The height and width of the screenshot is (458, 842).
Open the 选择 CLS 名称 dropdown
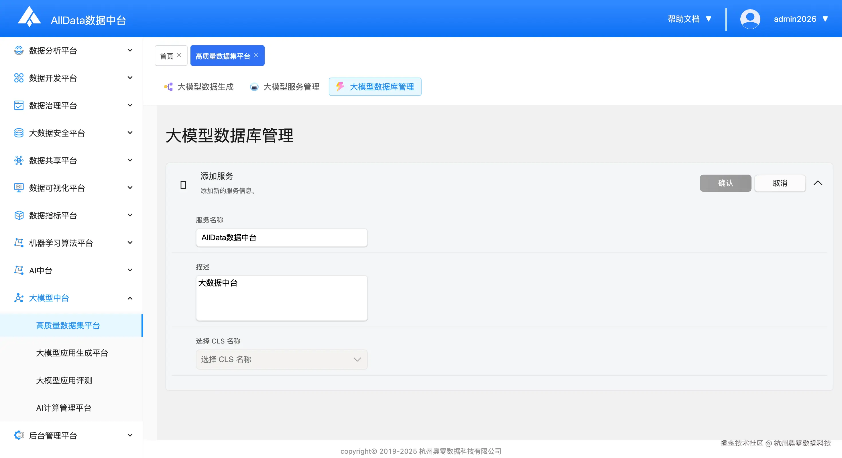pos(282,359)
